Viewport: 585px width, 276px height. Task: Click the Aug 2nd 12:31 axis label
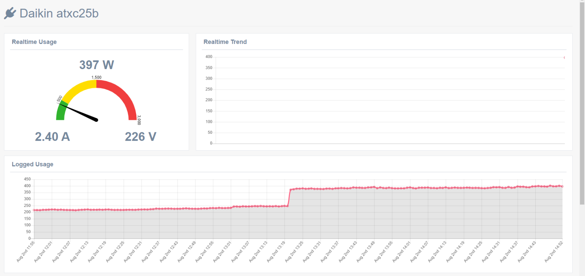coord(132,252)
